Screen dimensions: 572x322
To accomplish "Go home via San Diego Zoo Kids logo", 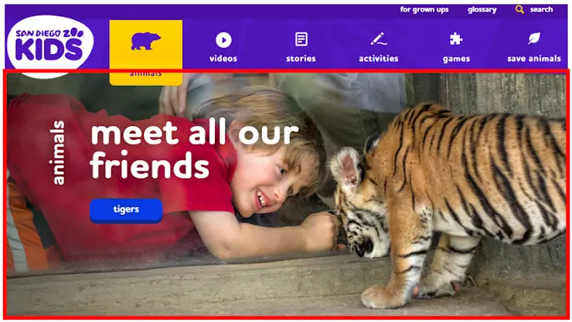I will (50, 45).
